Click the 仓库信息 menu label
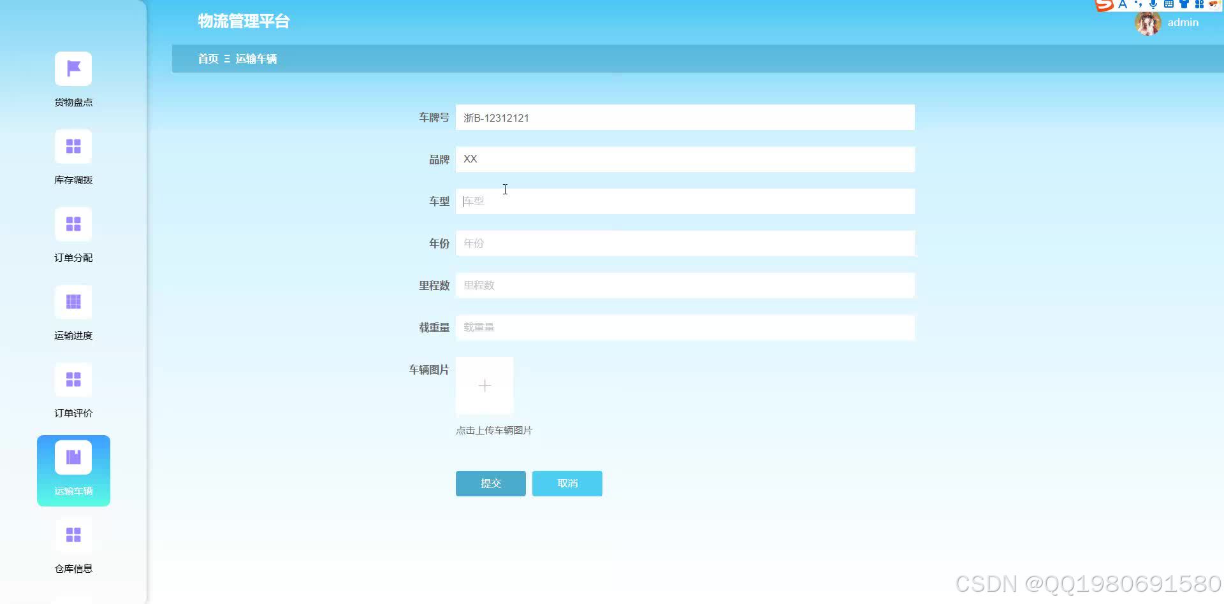 (x=73, y=569)
